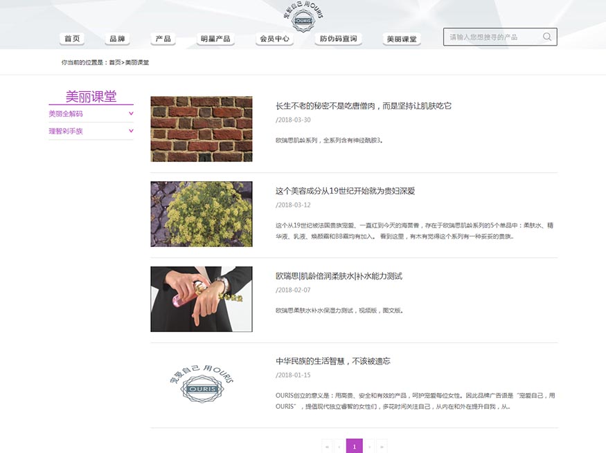Screen dimensions: 606x453
Task: Go to the last pagination page arrow
Action: click(382, 447)
